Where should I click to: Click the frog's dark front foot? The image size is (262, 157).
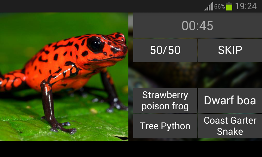pyautogui.click(x=64, y=128)
